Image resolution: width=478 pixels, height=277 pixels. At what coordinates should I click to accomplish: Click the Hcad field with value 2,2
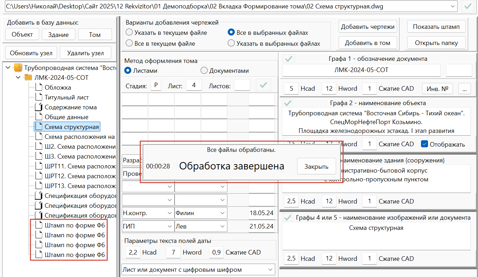coord(133,252)
